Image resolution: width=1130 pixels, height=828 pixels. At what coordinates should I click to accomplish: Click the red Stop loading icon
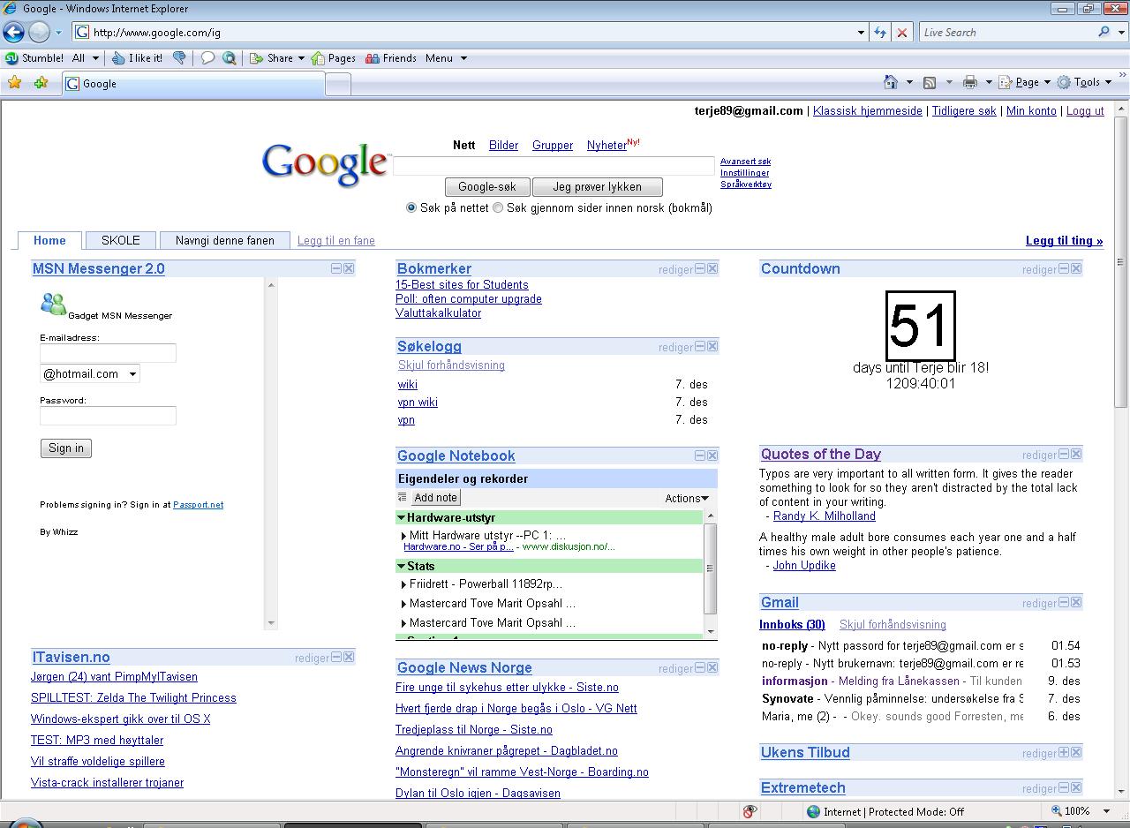click(x=901, y=33)
